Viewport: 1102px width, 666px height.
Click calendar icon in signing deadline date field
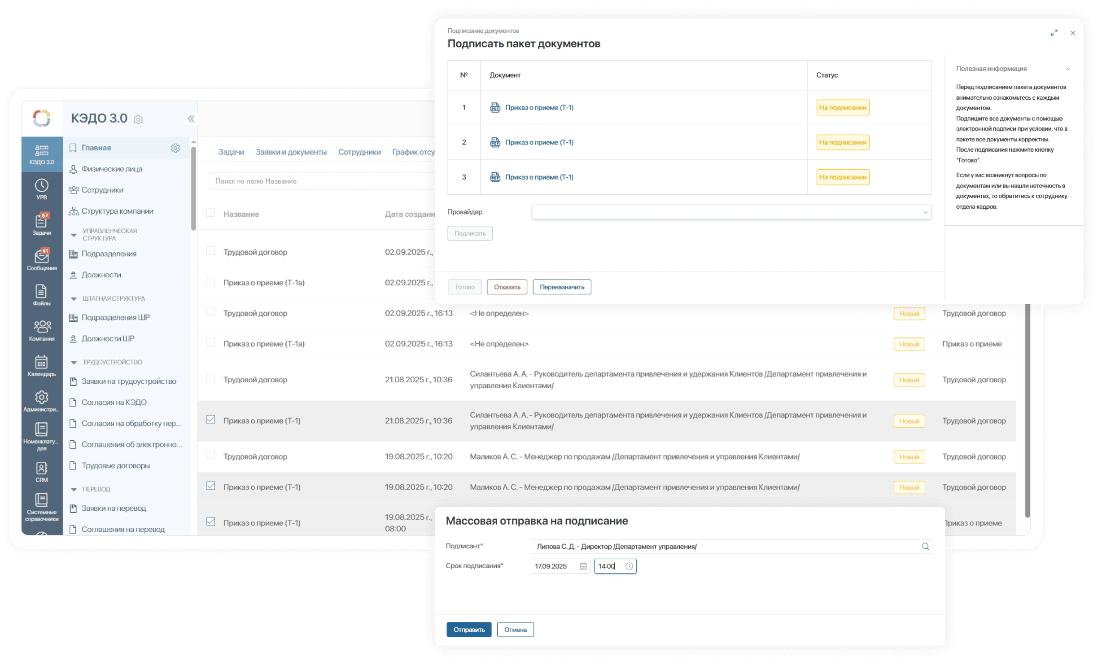pyautogui.click(x=583, y=566)
